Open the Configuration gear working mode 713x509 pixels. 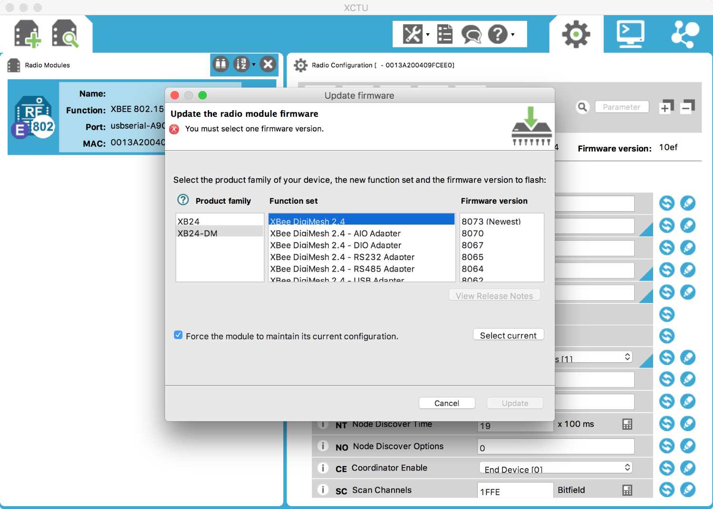(576, 34)
